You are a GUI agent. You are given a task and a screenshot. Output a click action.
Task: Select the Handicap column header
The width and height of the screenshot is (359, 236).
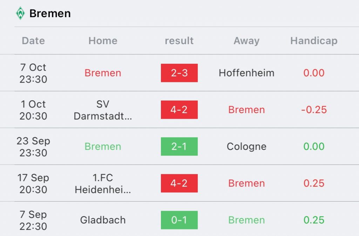tap(314, 41)
